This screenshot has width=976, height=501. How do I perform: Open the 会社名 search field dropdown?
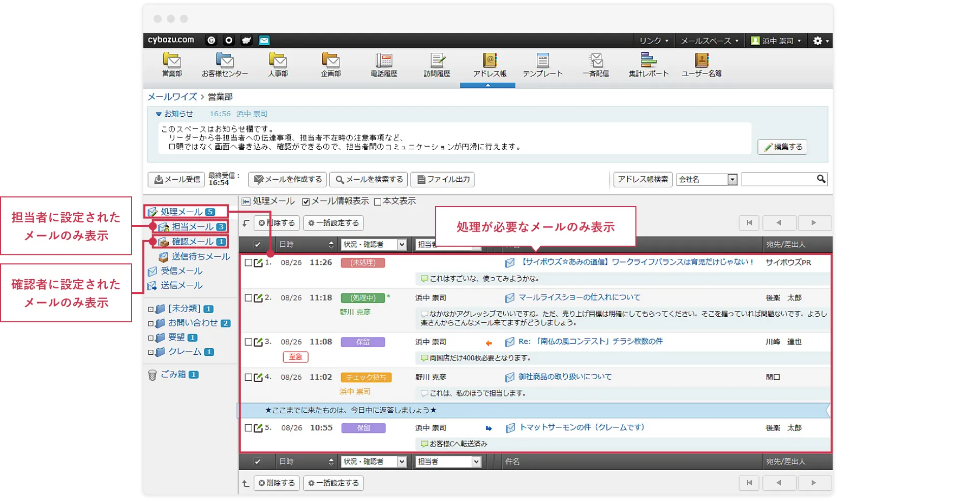coord(732,180)
